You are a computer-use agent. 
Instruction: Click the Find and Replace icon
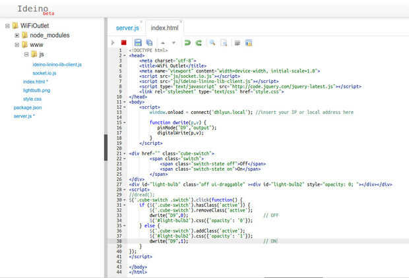tap(223, 43)
